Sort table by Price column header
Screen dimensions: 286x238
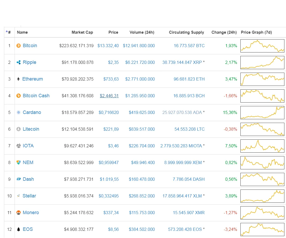pyautogui.click(x=113, y=32)
